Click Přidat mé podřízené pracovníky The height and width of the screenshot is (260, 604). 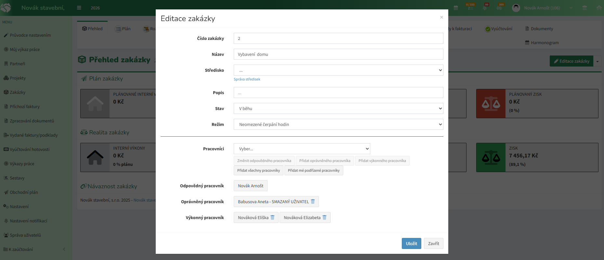(x=314, y=170)
